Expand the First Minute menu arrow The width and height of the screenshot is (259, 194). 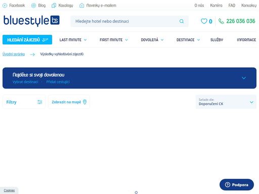pos(126,40)
